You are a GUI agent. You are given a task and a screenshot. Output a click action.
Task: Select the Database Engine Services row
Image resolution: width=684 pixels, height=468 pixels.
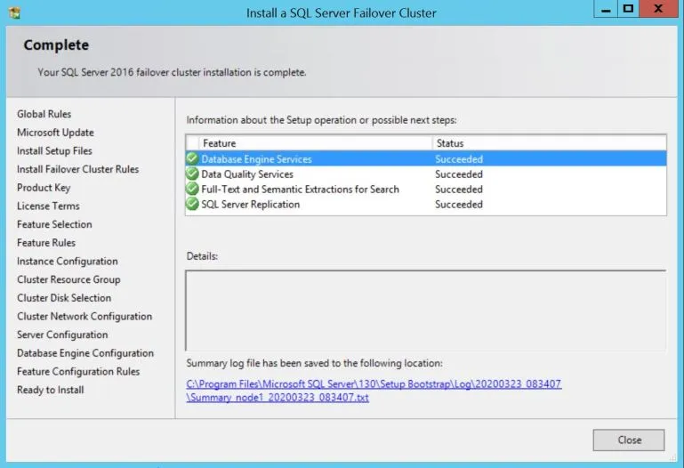pyautogui.click(x=426, y=158)
